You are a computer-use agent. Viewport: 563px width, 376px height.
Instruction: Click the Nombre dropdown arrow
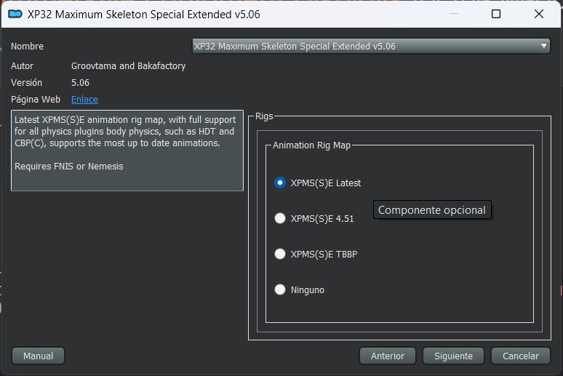click(x=544, y=47)
